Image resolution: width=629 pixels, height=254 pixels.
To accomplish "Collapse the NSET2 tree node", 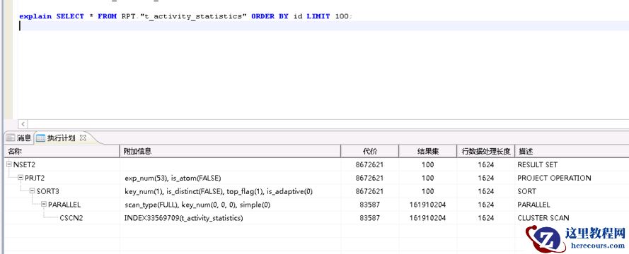I will coord(9,164).
